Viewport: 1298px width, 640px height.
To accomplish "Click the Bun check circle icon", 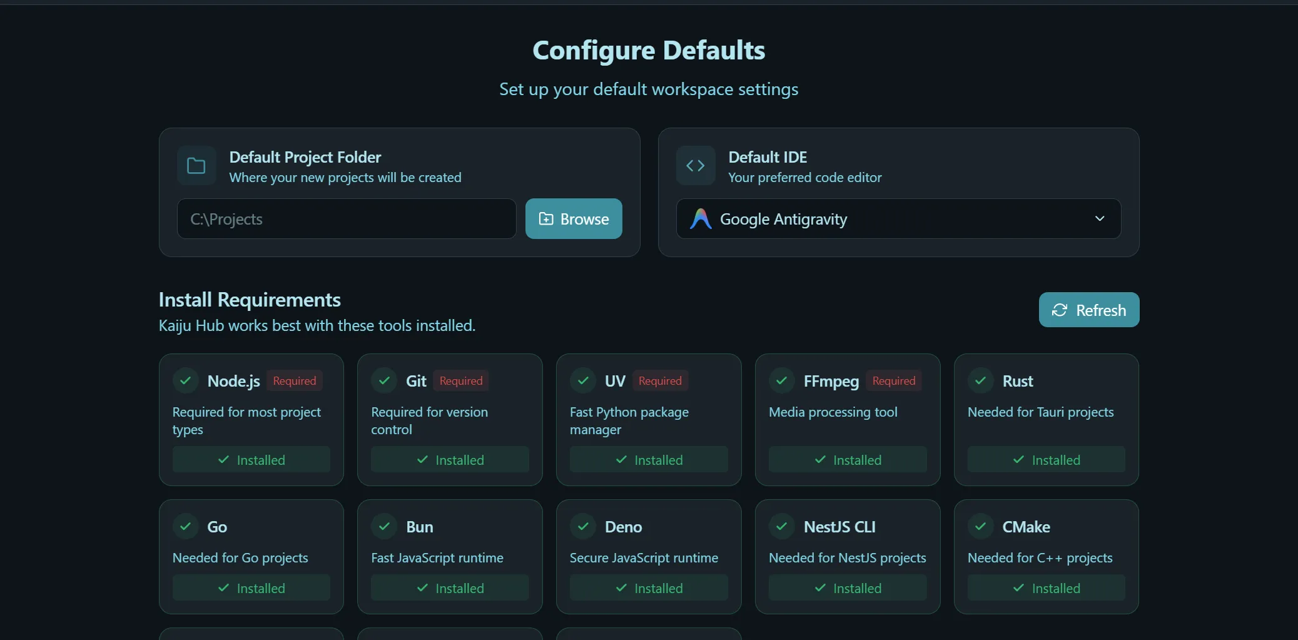I will click(x=384, y=526).
